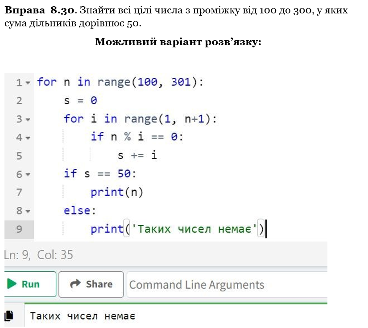Image resolution: width=368 pixels, height=328 pixels.
Task: Collapse the fold arrow on line 4
Action: (x=28, y=138)
